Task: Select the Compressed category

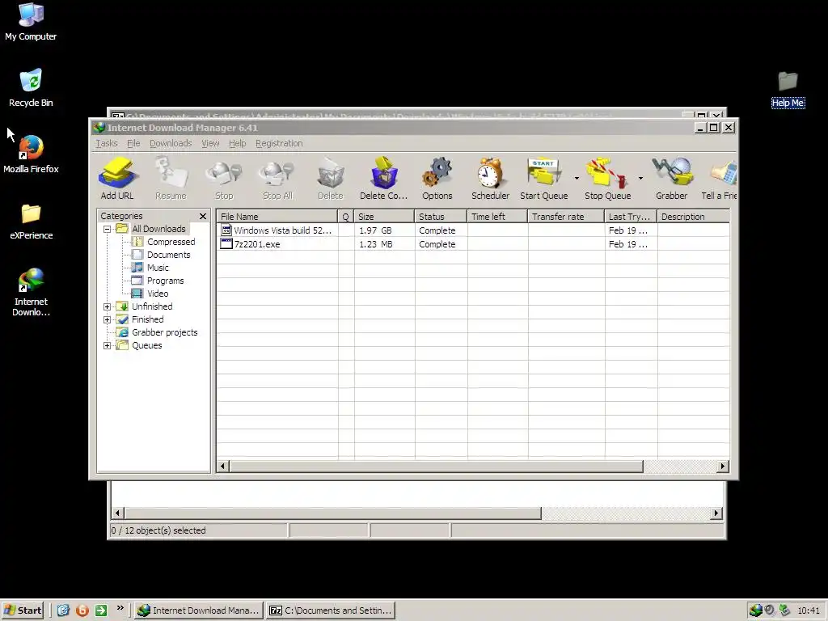Action: (171, 242)
